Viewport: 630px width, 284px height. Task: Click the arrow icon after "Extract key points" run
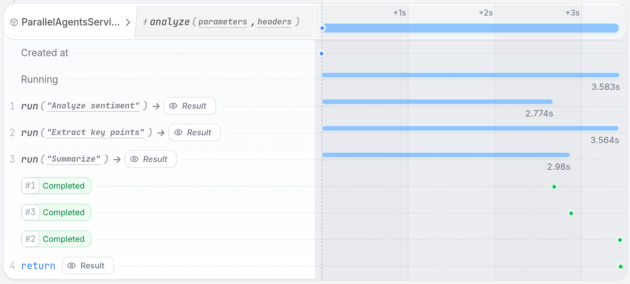coord(161,132)
